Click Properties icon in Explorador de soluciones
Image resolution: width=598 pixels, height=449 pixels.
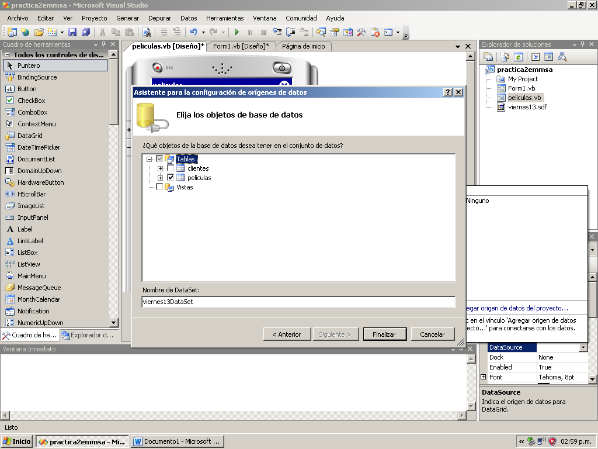pos(488,57)
